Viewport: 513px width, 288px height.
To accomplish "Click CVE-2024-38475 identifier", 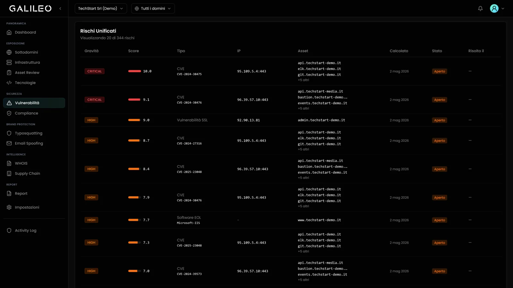I will [x=189, y=74].
